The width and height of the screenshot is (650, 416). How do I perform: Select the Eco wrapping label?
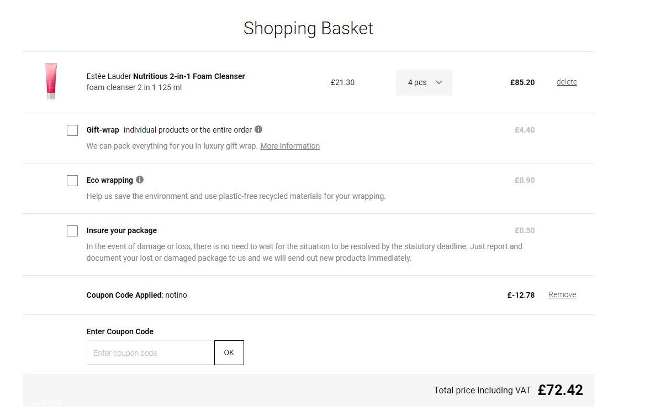[x=109, y=180]
